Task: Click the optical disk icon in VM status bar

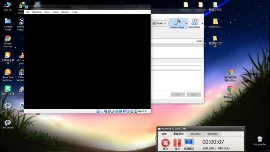Action: click(102, 111)
